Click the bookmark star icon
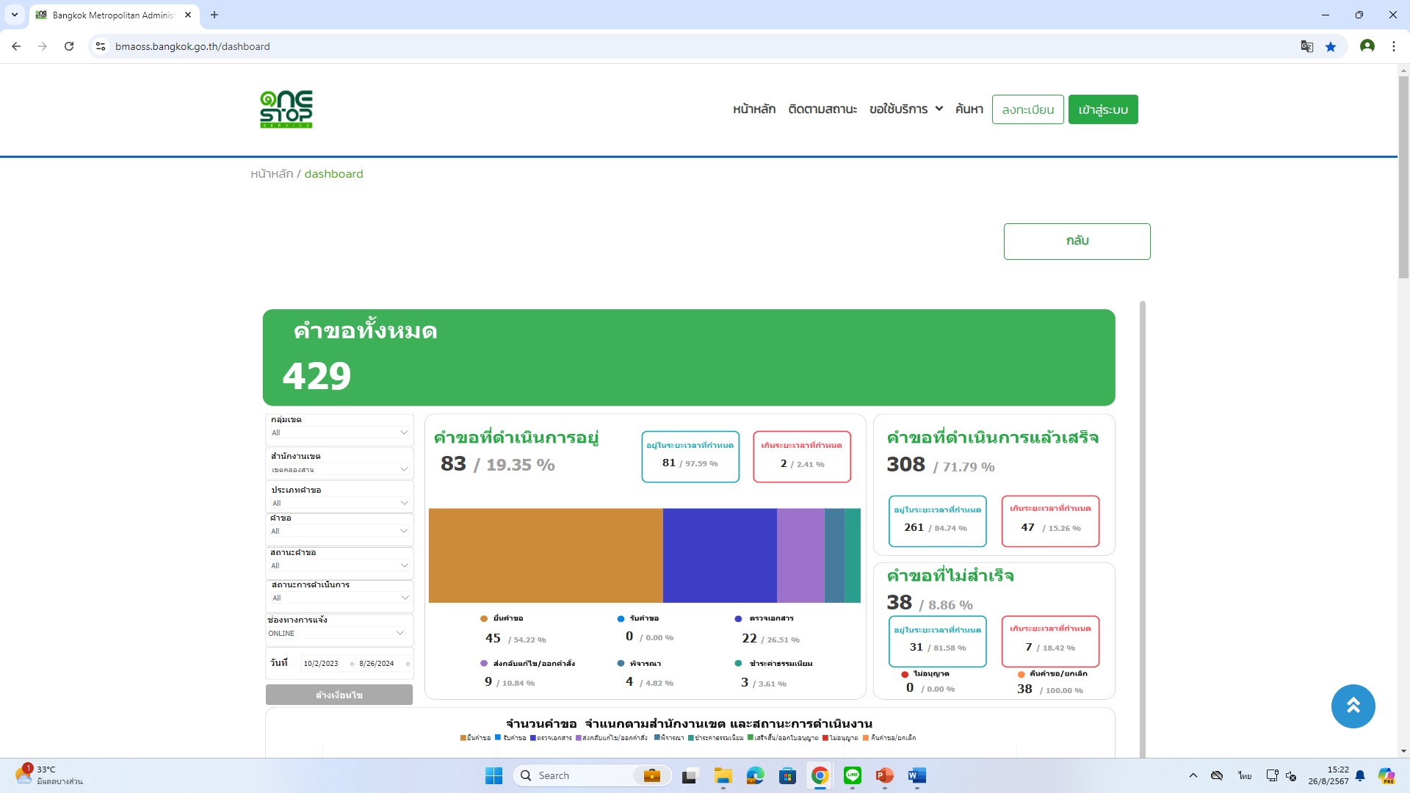The image size is (1410, 793). (1331, 46)
